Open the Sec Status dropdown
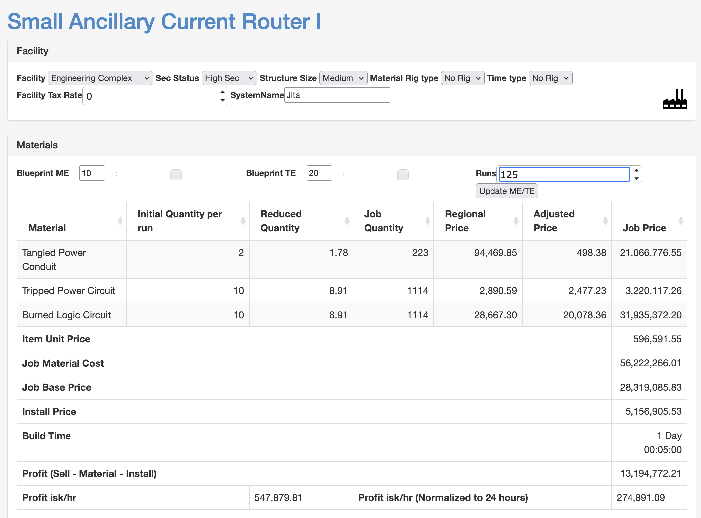This screenshot has height=518, width=701. 229,78
